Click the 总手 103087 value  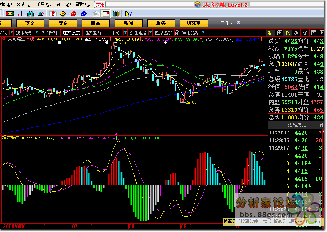[x=288, y=64]
